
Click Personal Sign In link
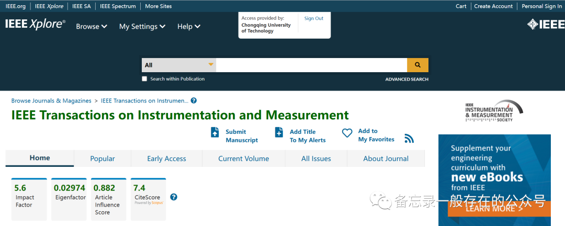[541, 6]
